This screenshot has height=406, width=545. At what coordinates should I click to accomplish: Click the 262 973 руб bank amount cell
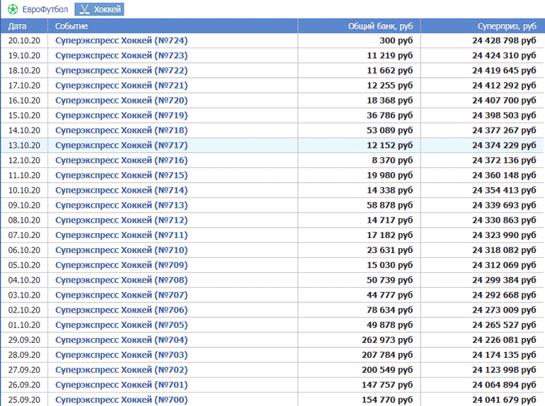tap(385, 340)
